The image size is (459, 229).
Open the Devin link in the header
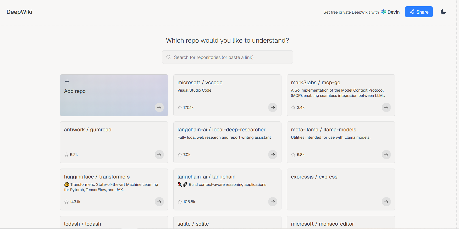point(390,12)
